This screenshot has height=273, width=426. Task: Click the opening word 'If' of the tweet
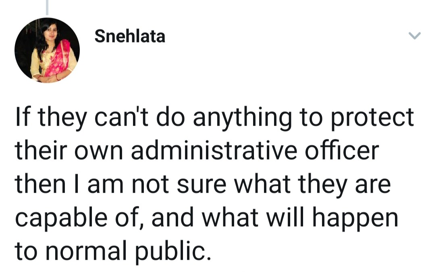click(x=21, y=117)
